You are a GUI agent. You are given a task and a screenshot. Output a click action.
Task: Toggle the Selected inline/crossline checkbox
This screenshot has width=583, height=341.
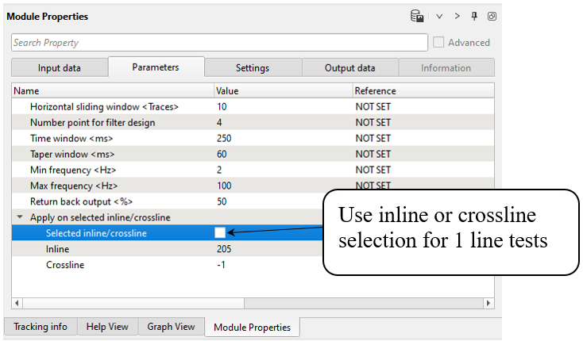click(220, 232)
